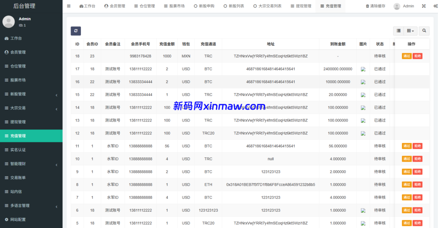Select the 充值管理 tab
This screenshot has width=438, height=228.
pos(331,6)
